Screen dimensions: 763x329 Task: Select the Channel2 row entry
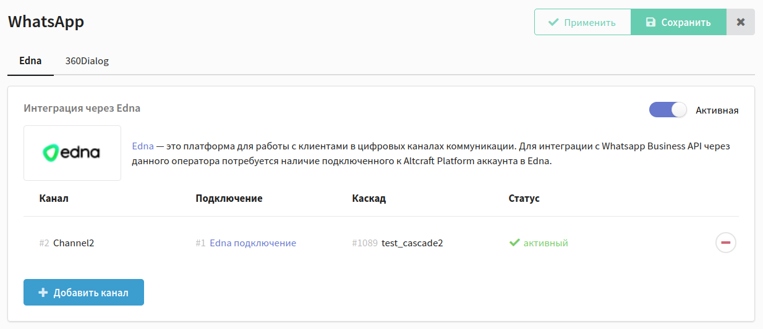pyautogui.click(x=74, y=243)
